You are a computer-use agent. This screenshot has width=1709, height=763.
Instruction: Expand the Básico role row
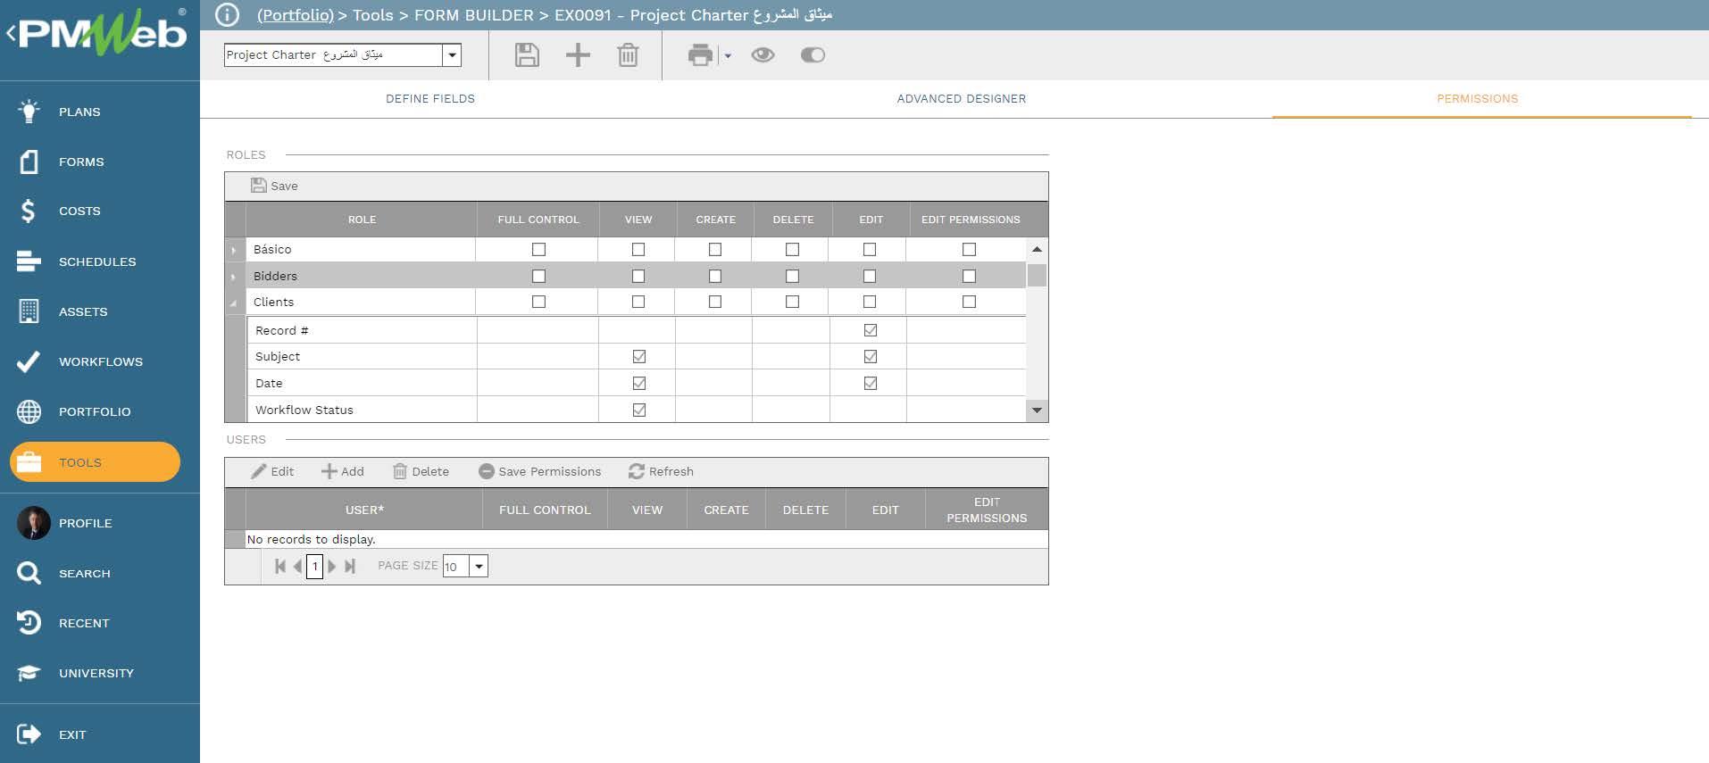click(234, 250)
